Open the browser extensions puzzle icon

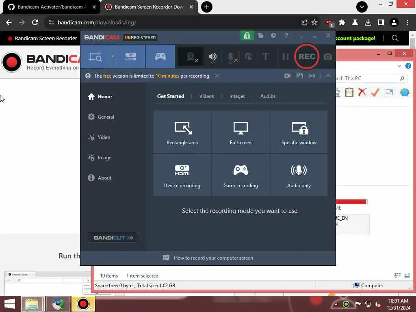[x=342, y=23]
